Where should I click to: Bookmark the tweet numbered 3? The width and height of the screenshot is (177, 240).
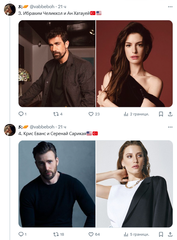coord(161,114)
